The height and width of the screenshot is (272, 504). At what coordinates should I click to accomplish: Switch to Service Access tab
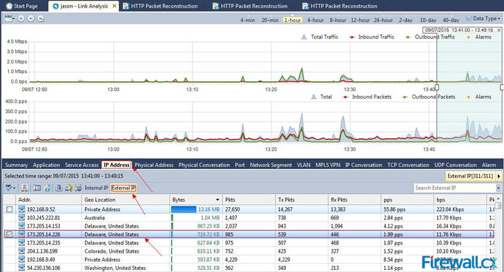point(81,165)
